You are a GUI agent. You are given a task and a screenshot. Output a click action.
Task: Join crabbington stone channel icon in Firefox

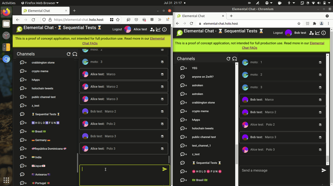pyautogui.click(x=23, y=63)
